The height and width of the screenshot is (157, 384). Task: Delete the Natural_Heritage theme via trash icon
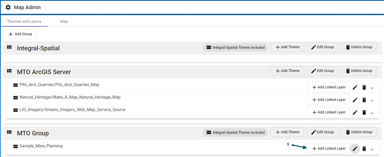point(364,100)
